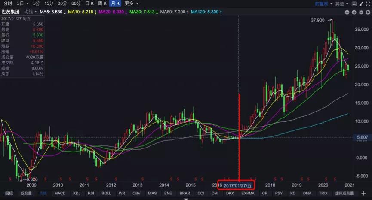
Task: Switch to 30分 minute chart tab
Action: tap(62, 3)
